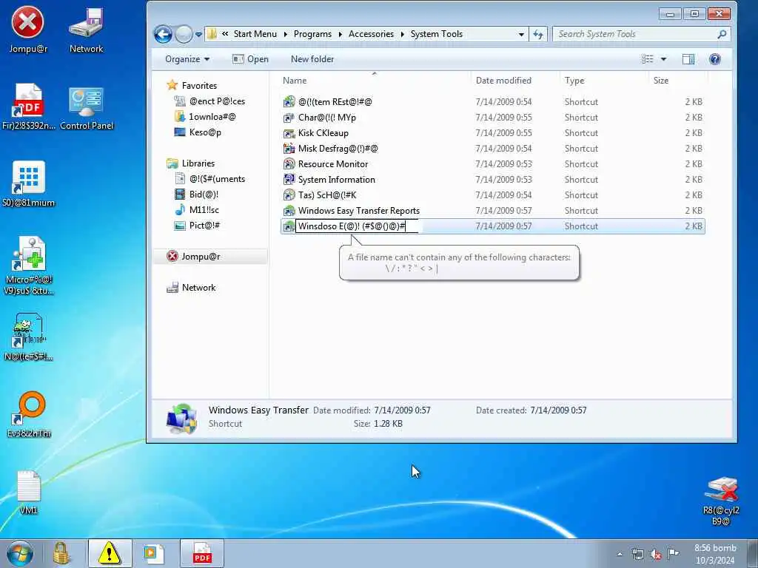Screen dimensions: 758x568
Task: Select the Char@(!(! MYp shortcut icon
Action: (x=289, y=118)
